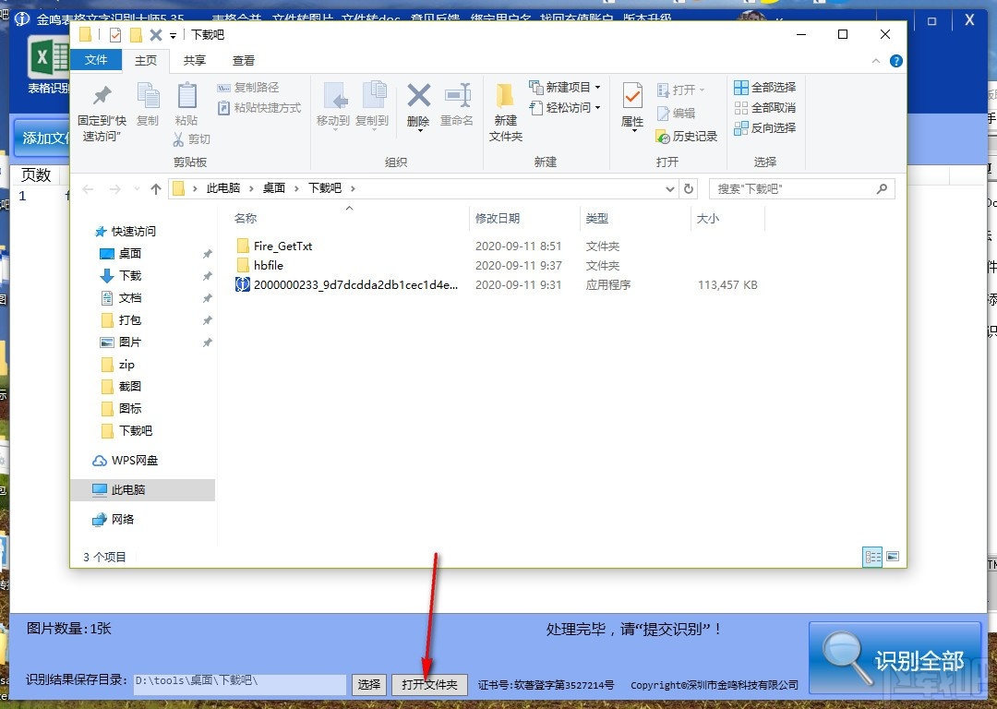The image size is (997, 709).
Task: Click the 打开文件夹 button
Action: tap(429, 685)
